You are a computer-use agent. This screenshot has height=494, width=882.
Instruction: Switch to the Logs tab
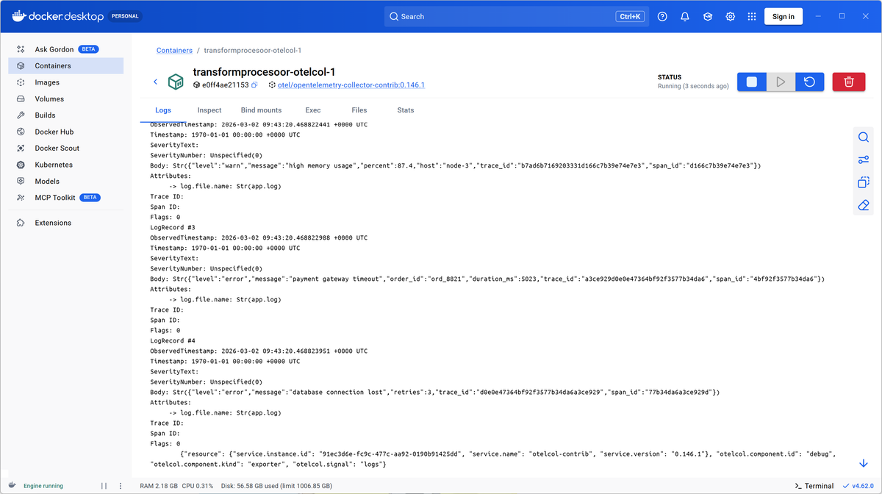(x=163, y=110)
